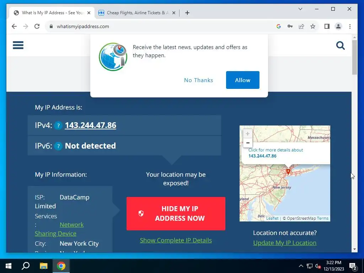Viewport: 364px width, 273px height.
Task: Click the New York City value
Action: coord(79,243)
